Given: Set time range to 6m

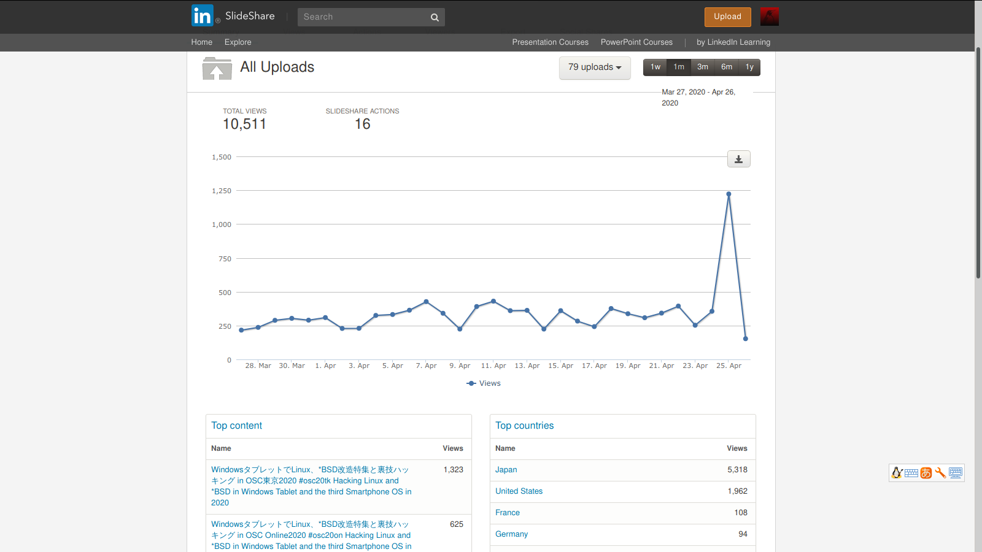Looking at the screenshot, I should [x=727, y=67].
